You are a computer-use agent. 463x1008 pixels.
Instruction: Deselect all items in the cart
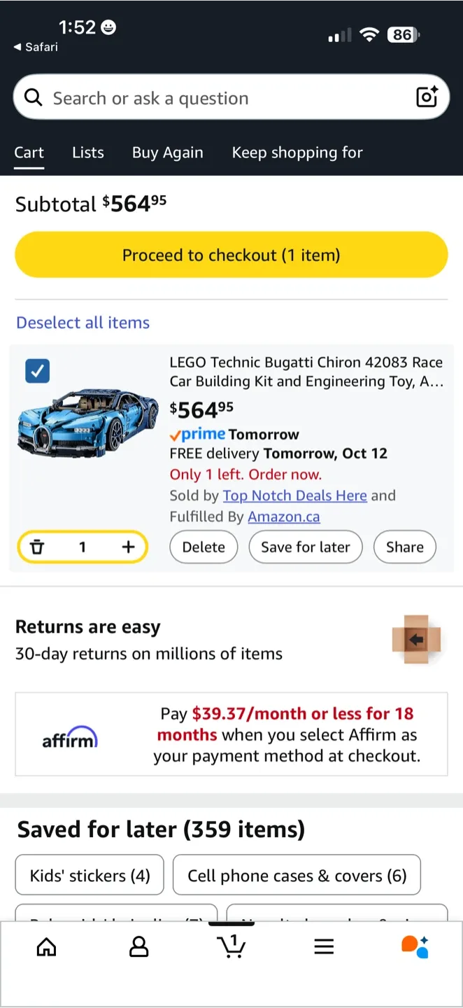tap(83, 322)
